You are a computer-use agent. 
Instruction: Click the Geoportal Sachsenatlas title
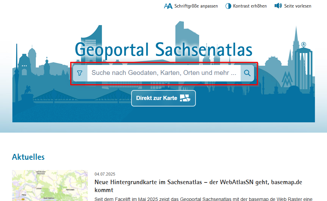point(163,49)
